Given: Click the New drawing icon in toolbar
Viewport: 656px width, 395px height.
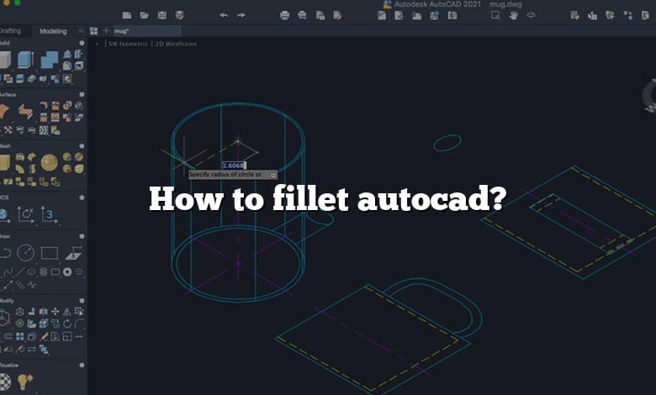Looking at the screenshot, I should 127,15.
